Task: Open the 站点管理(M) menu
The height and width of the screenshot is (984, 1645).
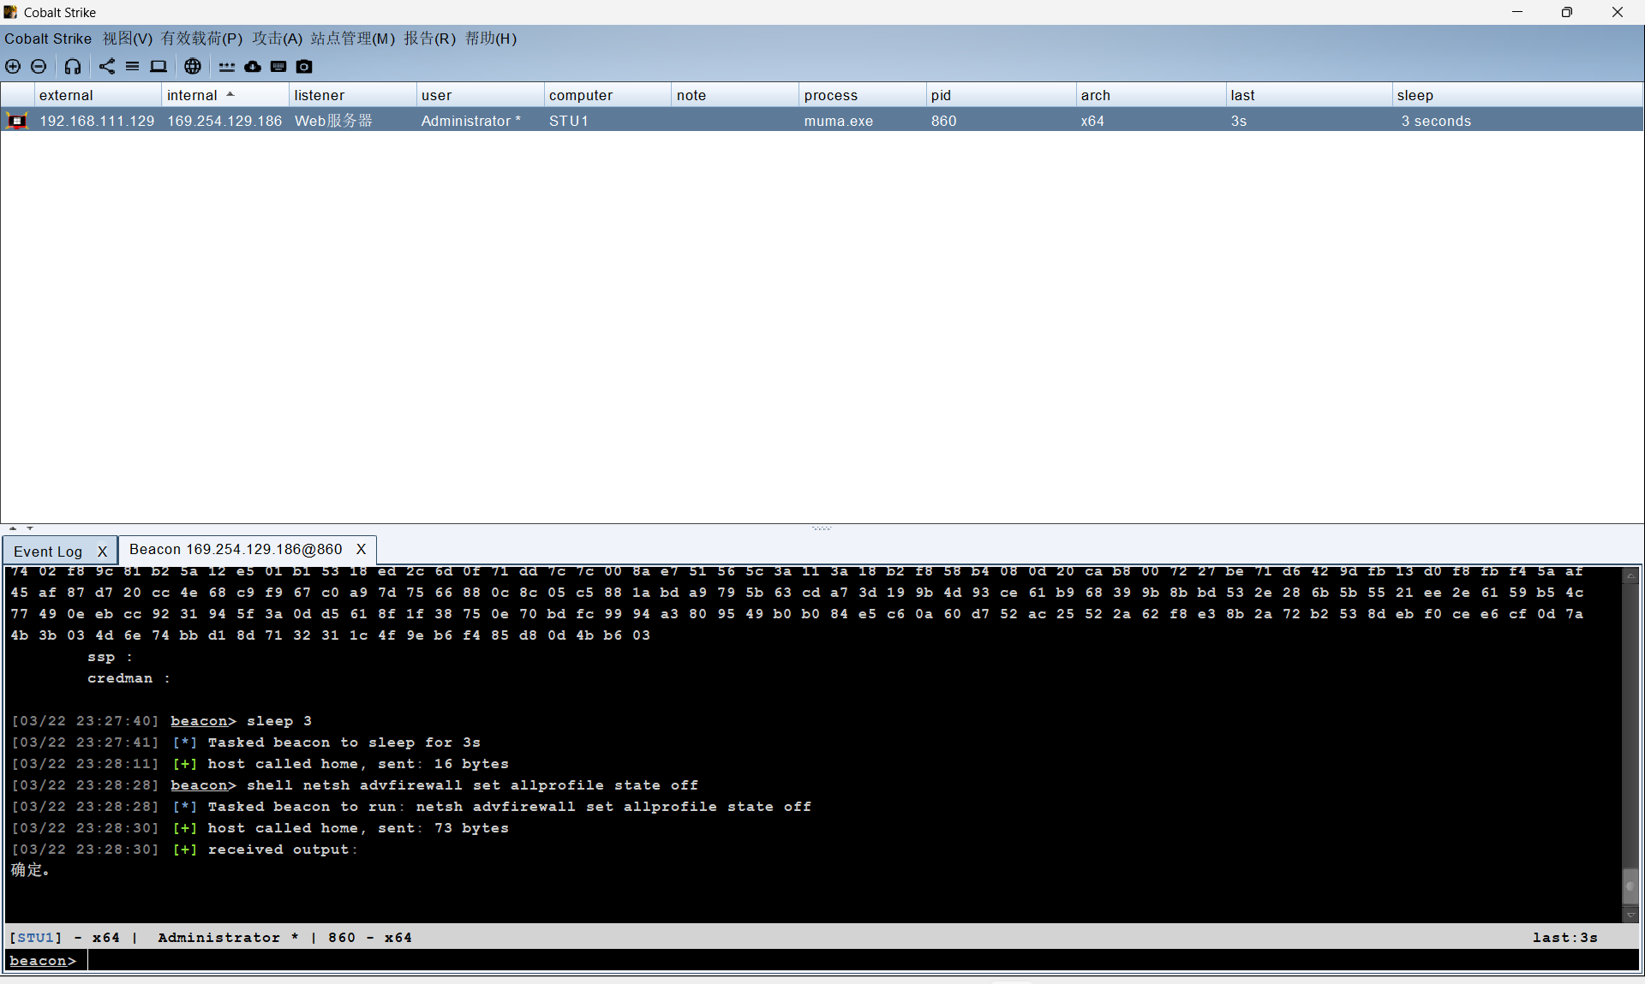Action: (x=353, y=39)
